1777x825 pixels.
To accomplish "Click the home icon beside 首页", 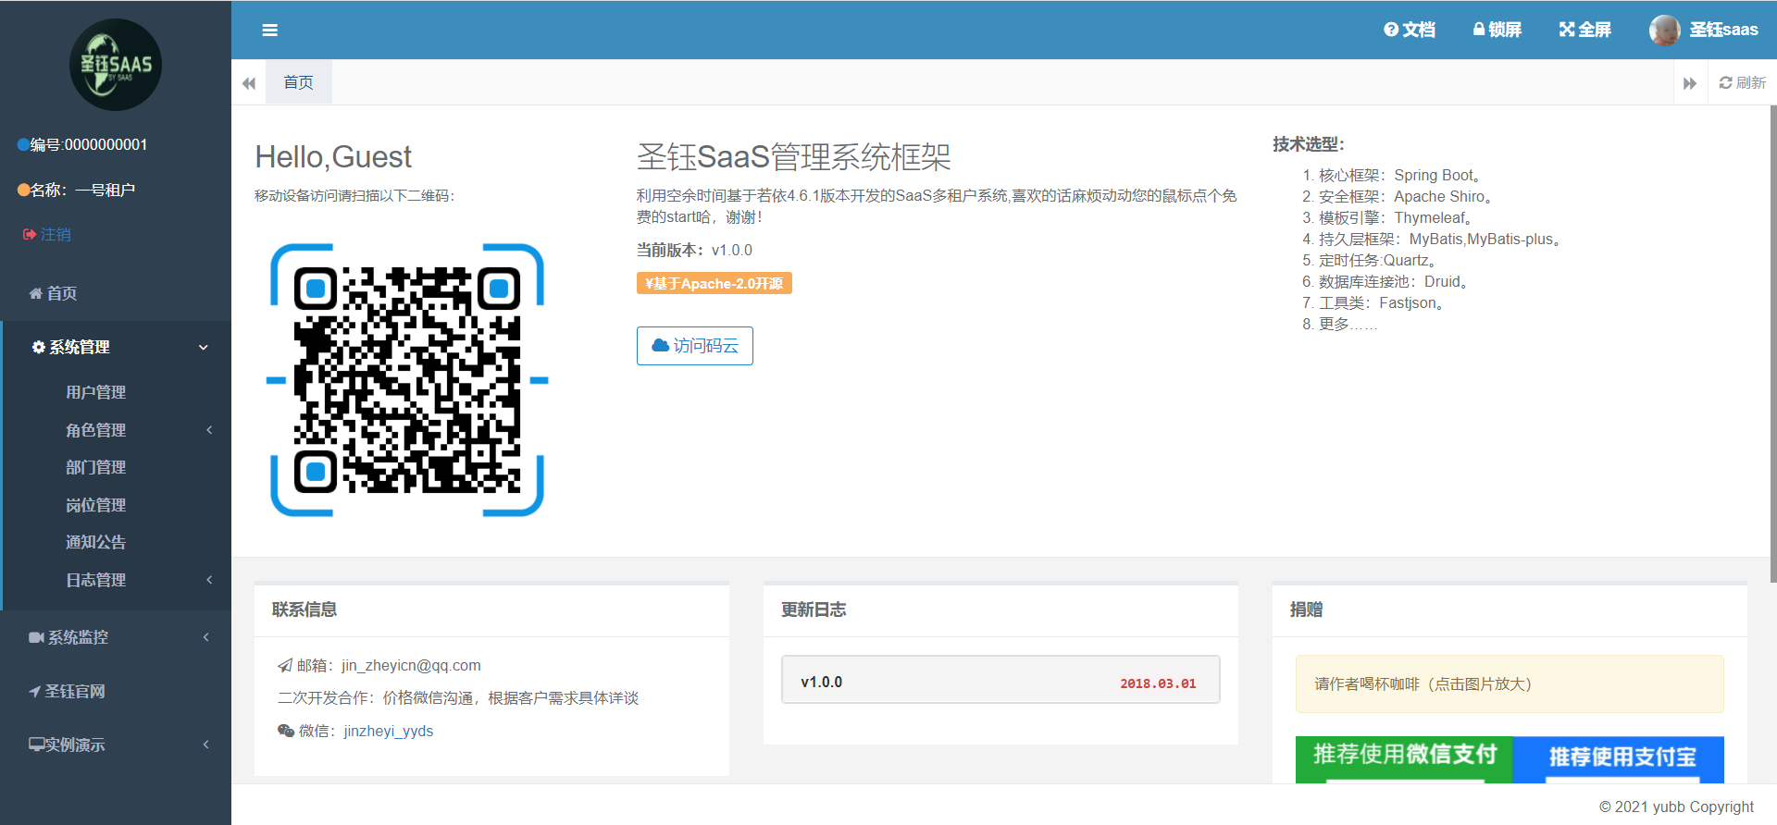I will pos(36,294).
